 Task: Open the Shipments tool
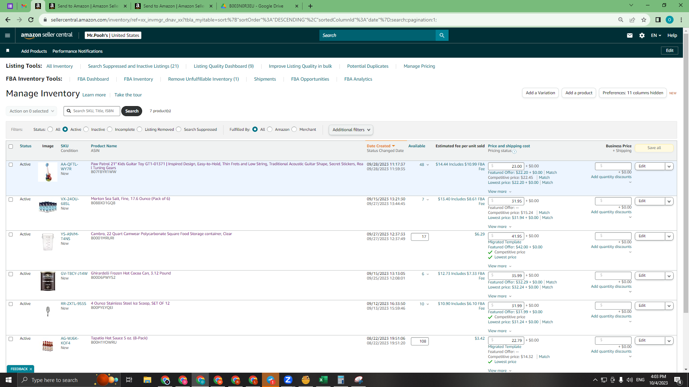click(x=265, y=79)
